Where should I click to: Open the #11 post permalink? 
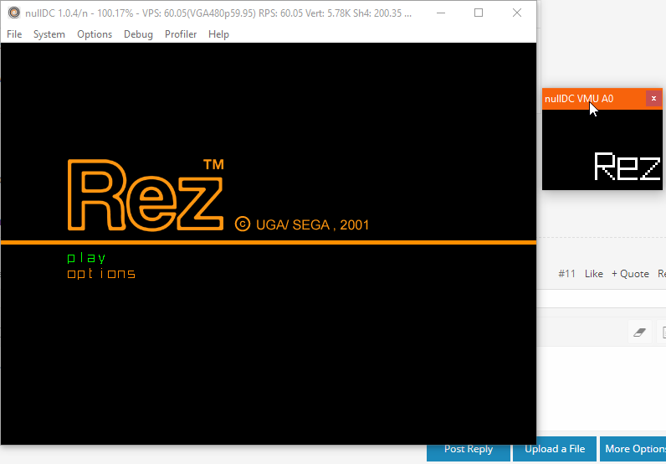(566, 274)
